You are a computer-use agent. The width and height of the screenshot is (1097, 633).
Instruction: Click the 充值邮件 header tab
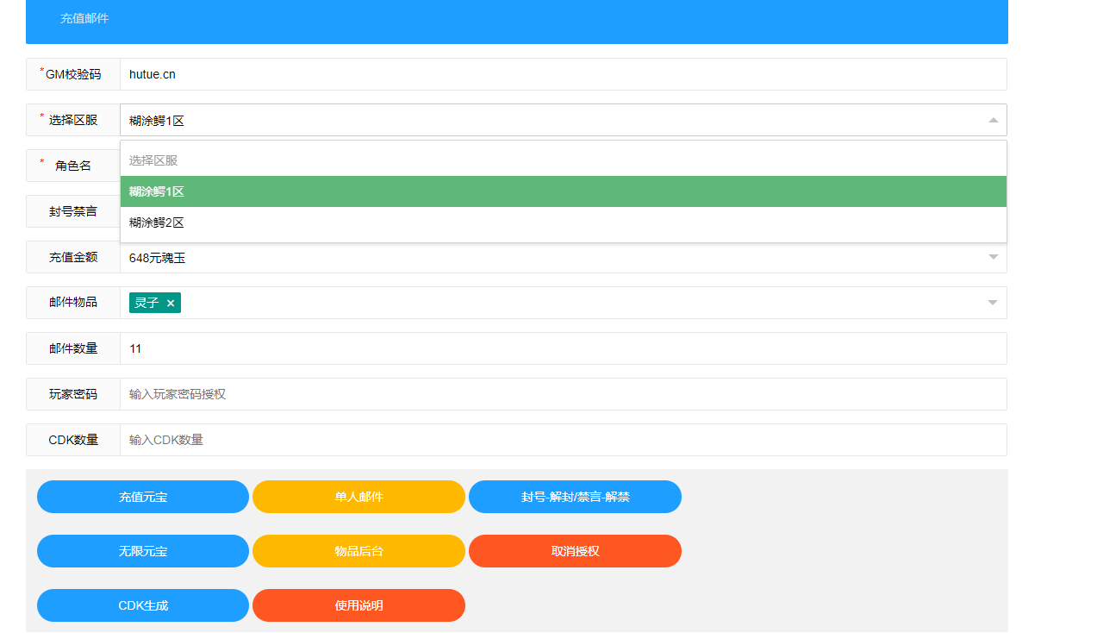coord(84,18)
